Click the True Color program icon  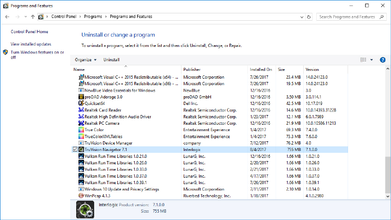[81, 129]
